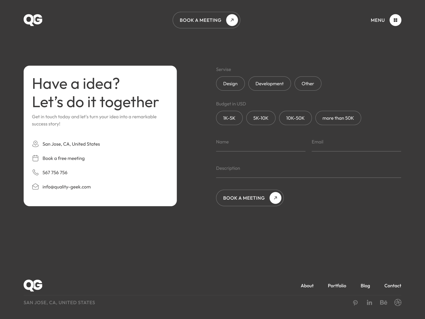Click the Budget in USD label
The image size is (425, 319).
pos(231,104)
